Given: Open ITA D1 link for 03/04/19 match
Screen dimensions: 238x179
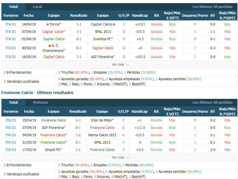Looking at the screenshot, I should 11,39.
